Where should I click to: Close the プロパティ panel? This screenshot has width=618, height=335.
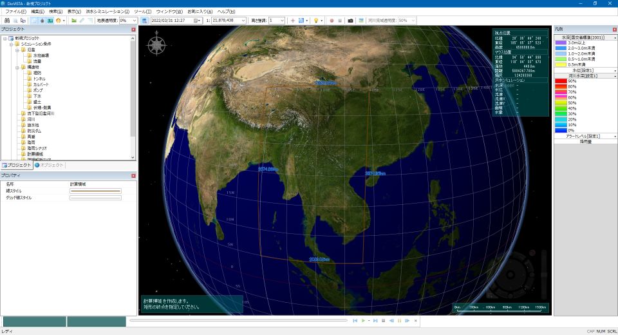pyautogui.click(x=133, y=176)
